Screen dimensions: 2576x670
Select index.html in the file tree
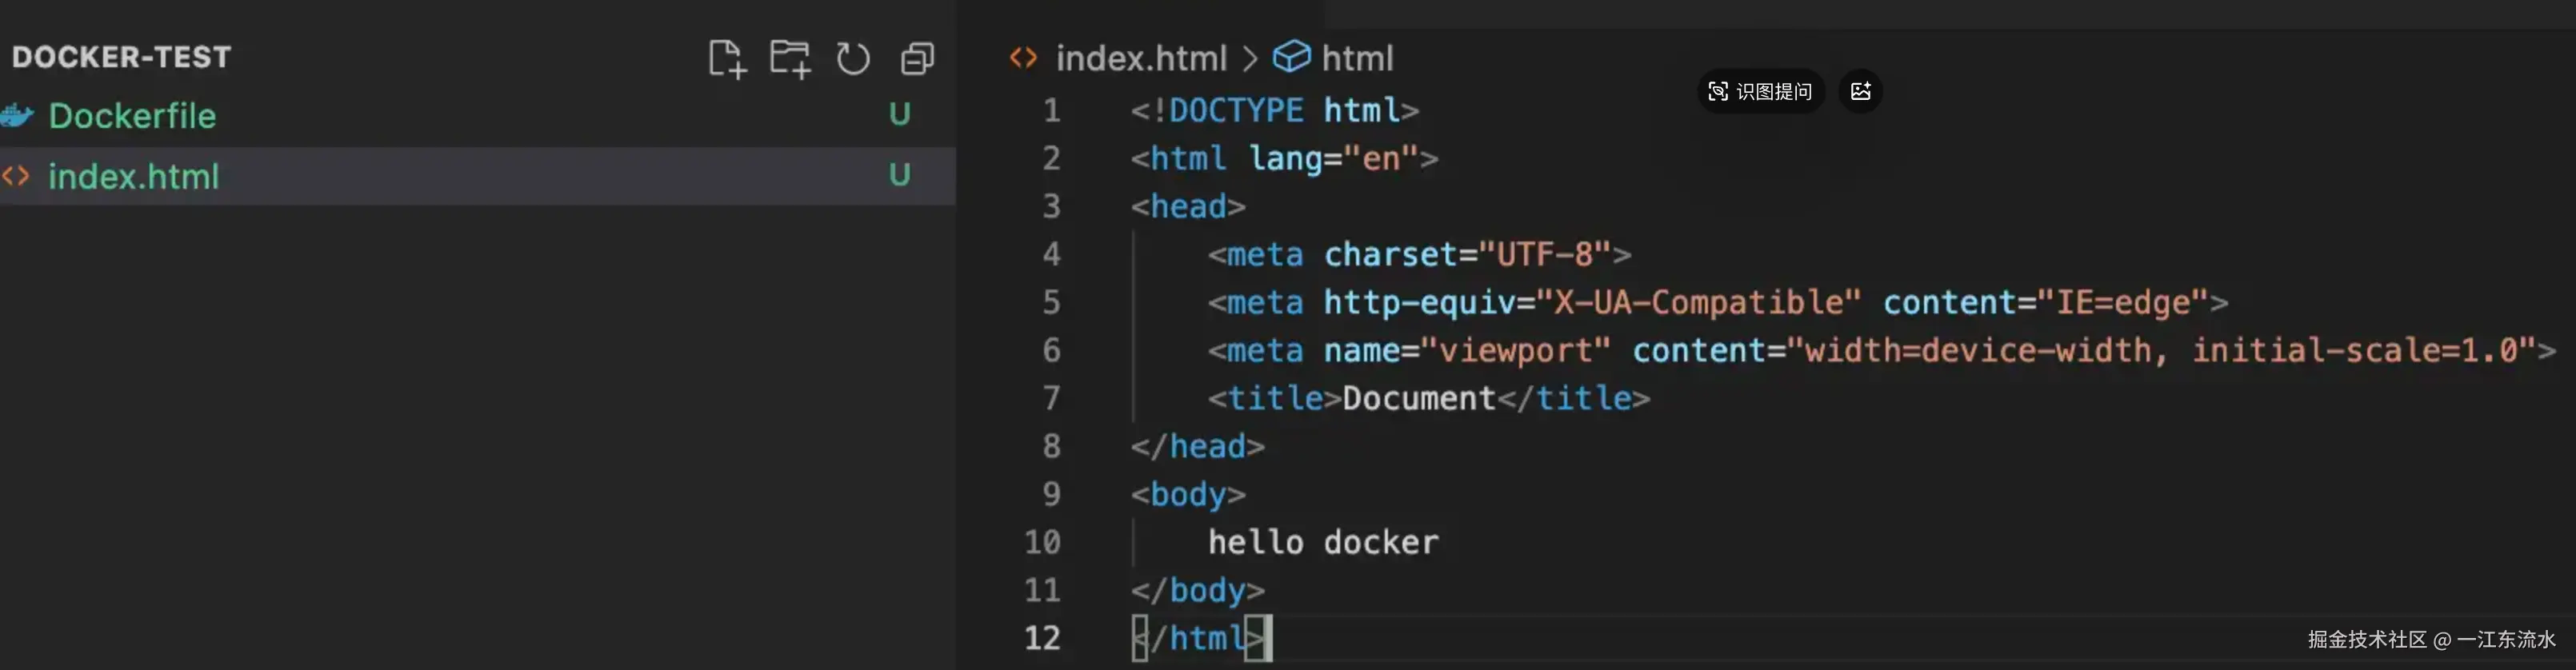[133, 177]
